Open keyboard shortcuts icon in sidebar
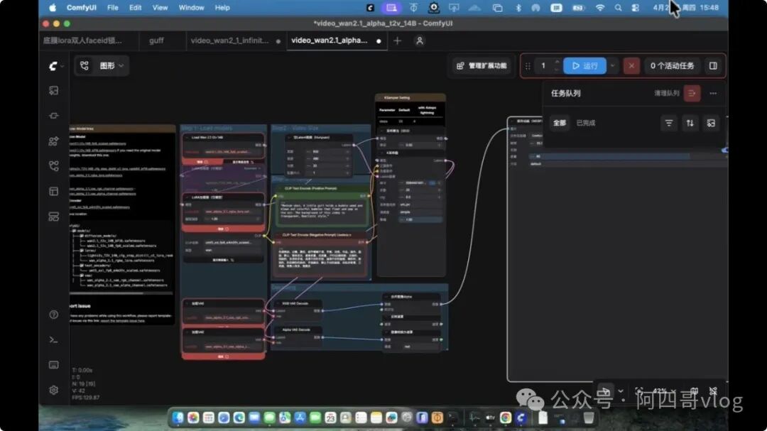767x431 pixels. click(54, 365)
